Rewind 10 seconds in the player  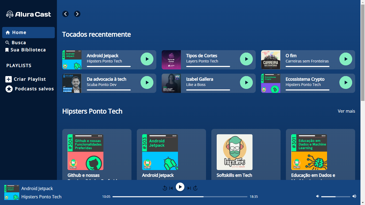tap(165, 188)
